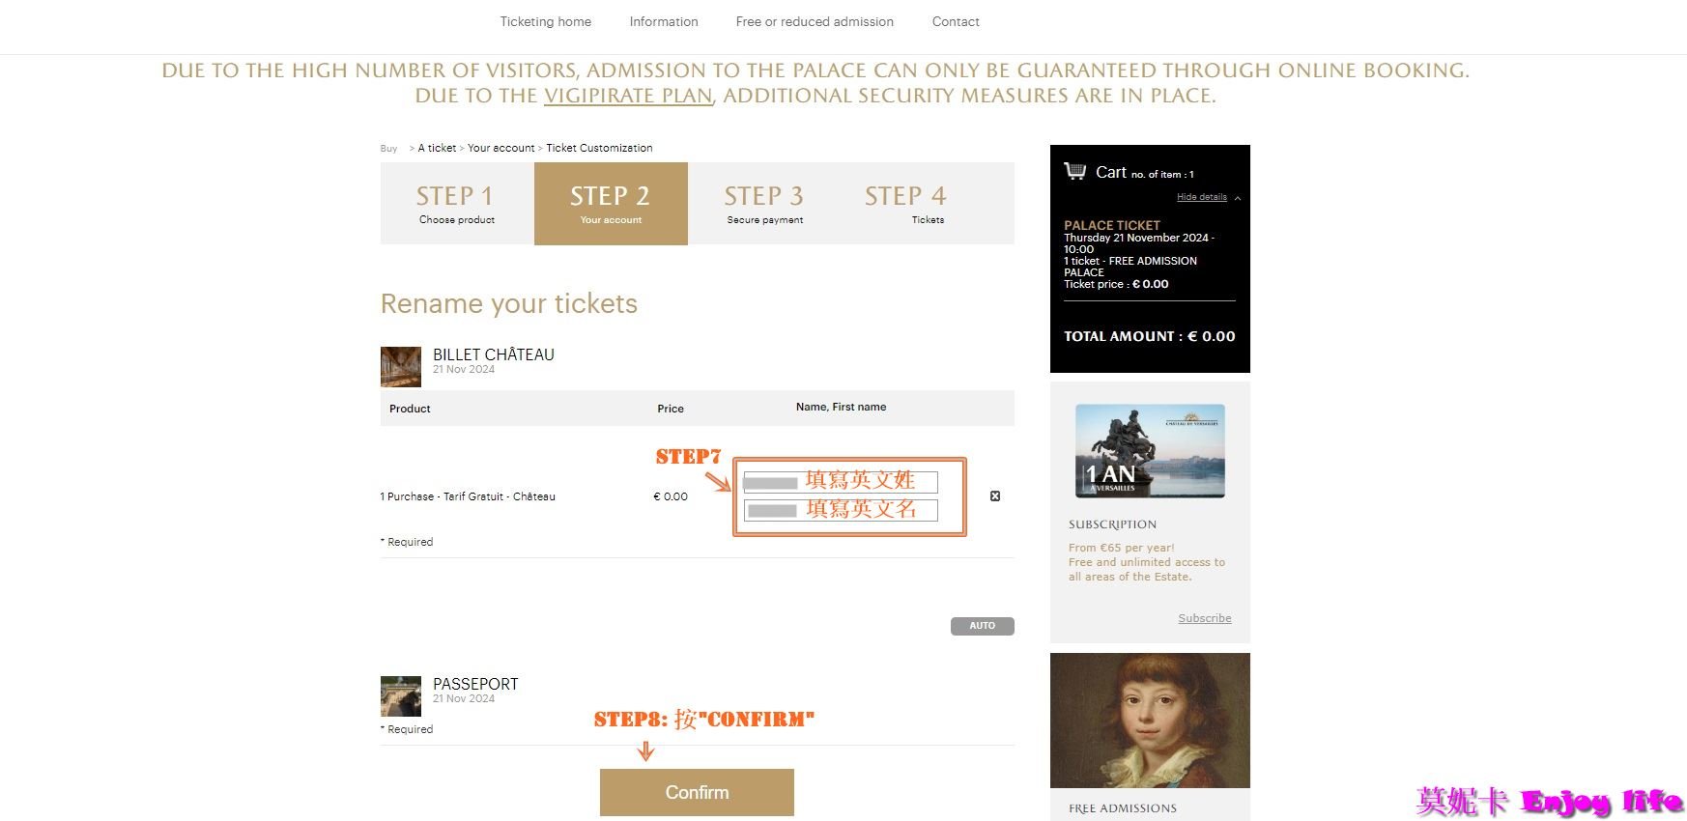Click the Hide details link
This screenshot has width=1687, height=821.
point(1201,197)
